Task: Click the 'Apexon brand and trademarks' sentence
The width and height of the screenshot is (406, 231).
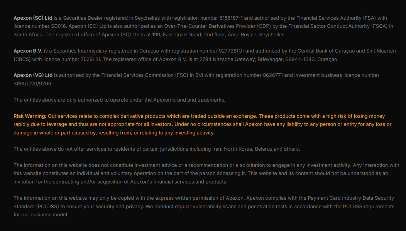Action: (x=189, y=100)
